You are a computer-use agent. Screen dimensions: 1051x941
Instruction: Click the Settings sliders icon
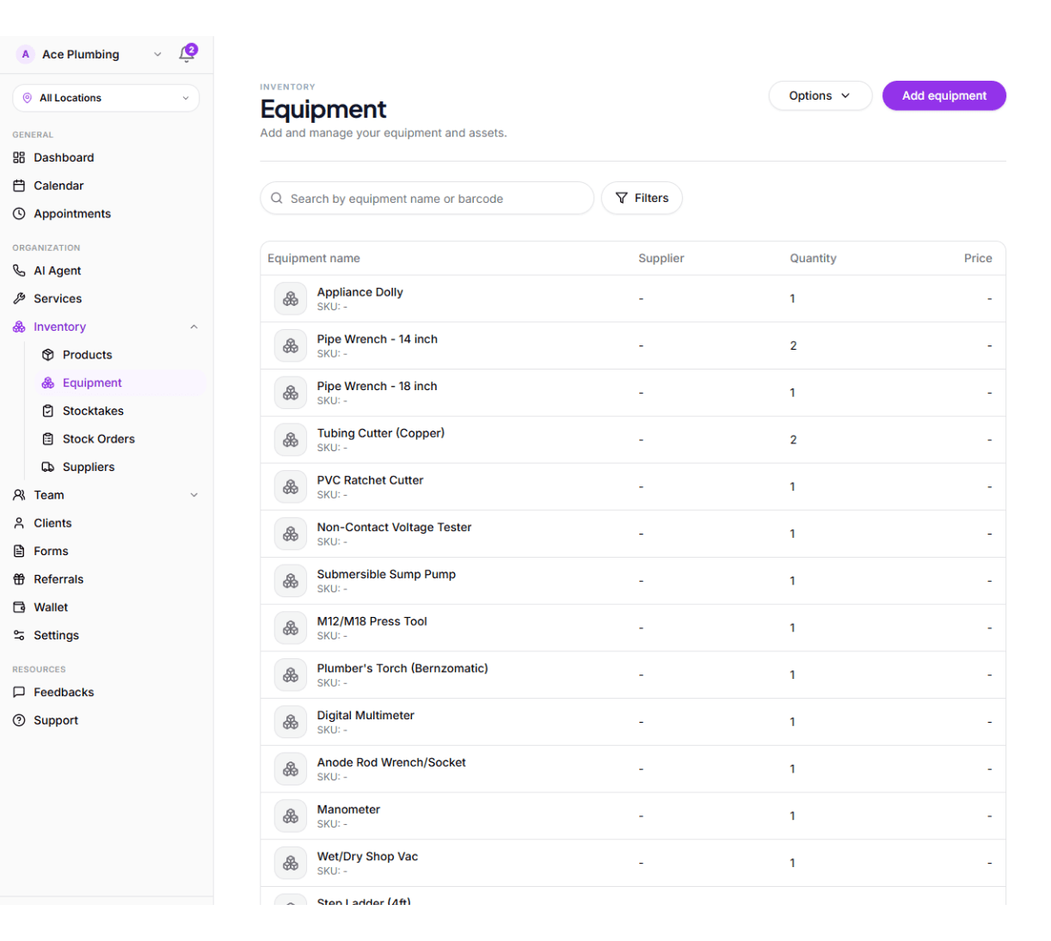coord(19,636)
